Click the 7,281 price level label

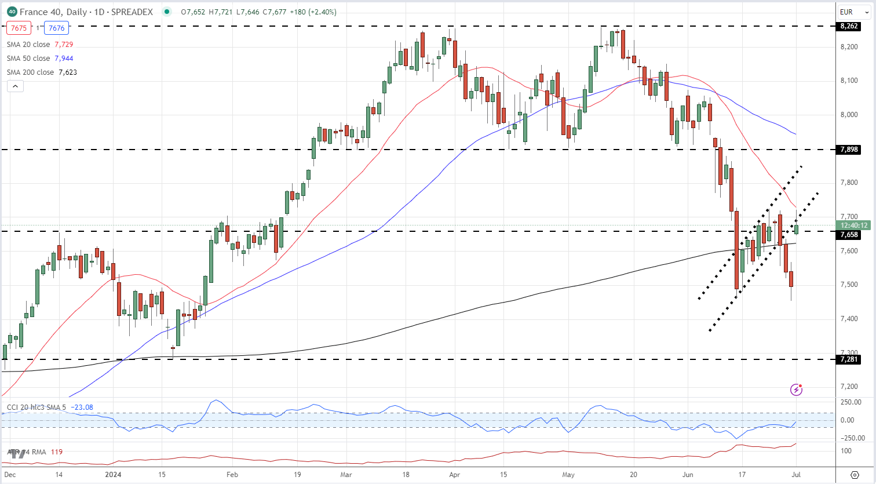(x=849, y=359)
